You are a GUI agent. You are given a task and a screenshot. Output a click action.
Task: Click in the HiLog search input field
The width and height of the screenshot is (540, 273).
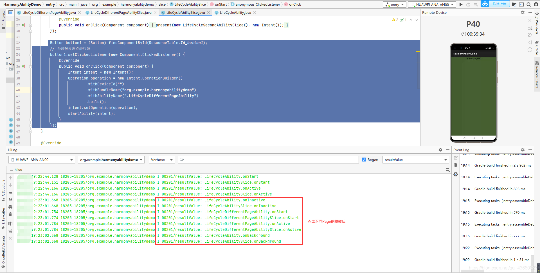(268, 160)
